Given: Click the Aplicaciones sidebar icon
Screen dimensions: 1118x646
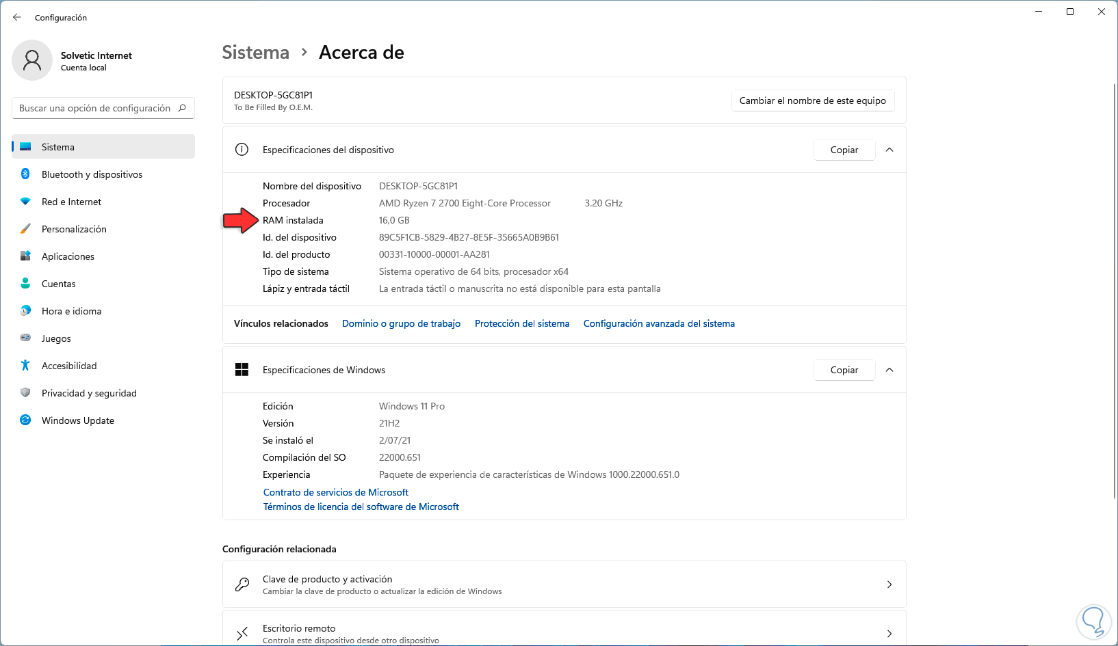Looking at the screenshot, I should tap(25, 256).
